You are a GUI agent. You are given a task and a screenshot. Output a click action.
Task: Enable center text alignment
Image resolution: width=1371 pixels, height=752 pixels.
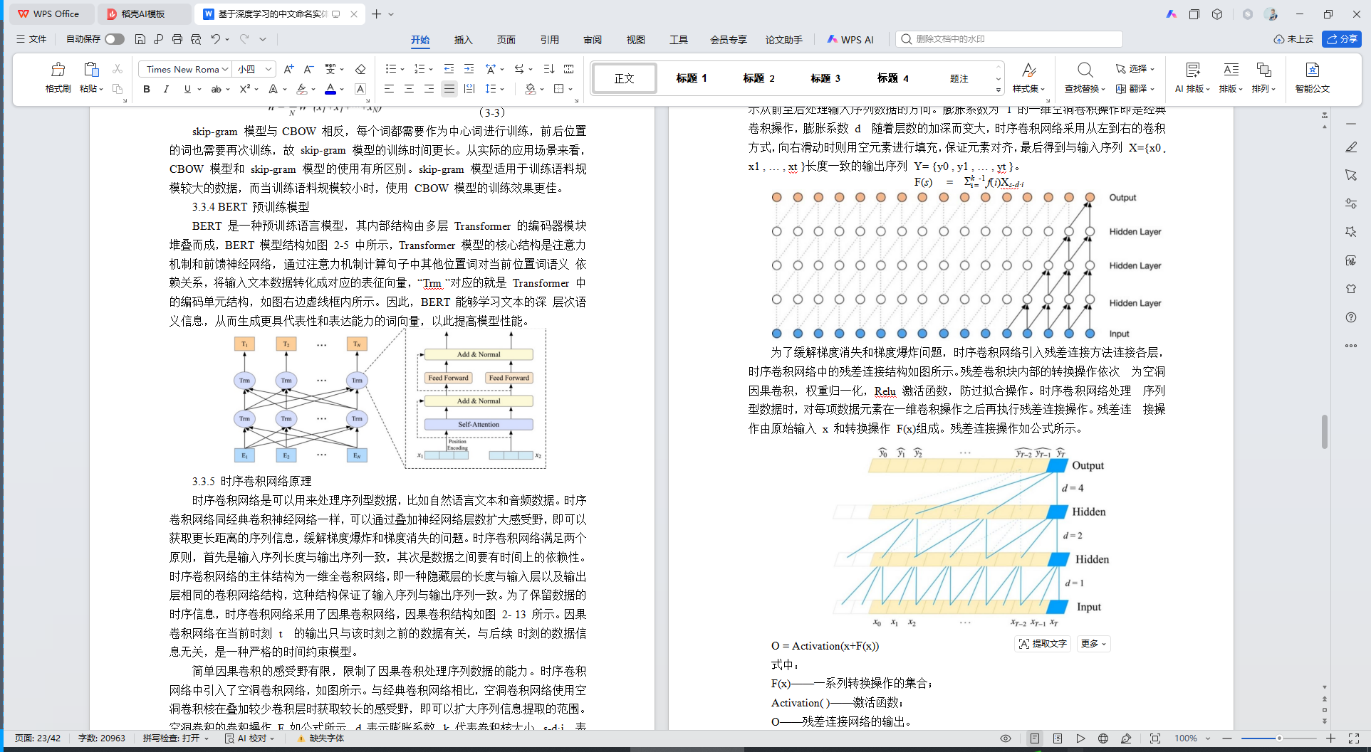(409, 89)
